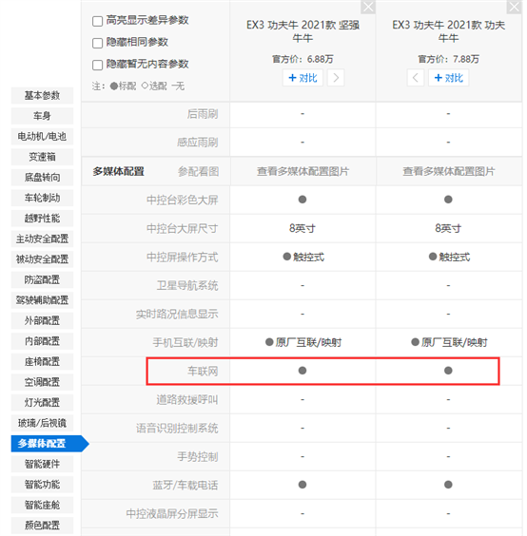Open 防盗配置 section
Screen dimensions: 527x536
coord(42,280)
